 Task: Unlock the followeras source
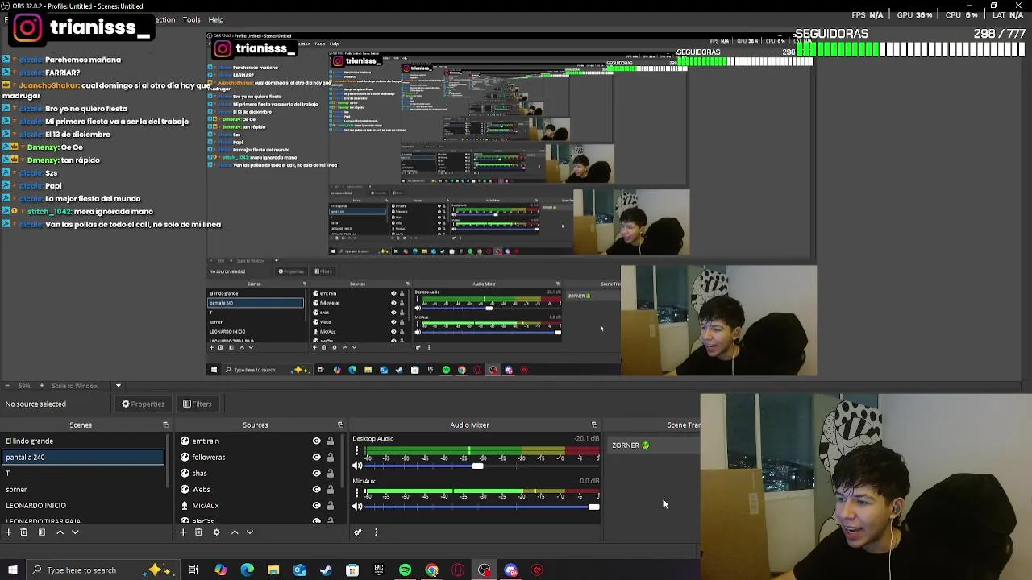(330, 457)
